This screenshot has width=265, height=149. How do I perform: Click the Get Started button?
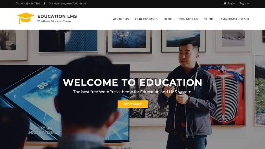pos(133,104)
